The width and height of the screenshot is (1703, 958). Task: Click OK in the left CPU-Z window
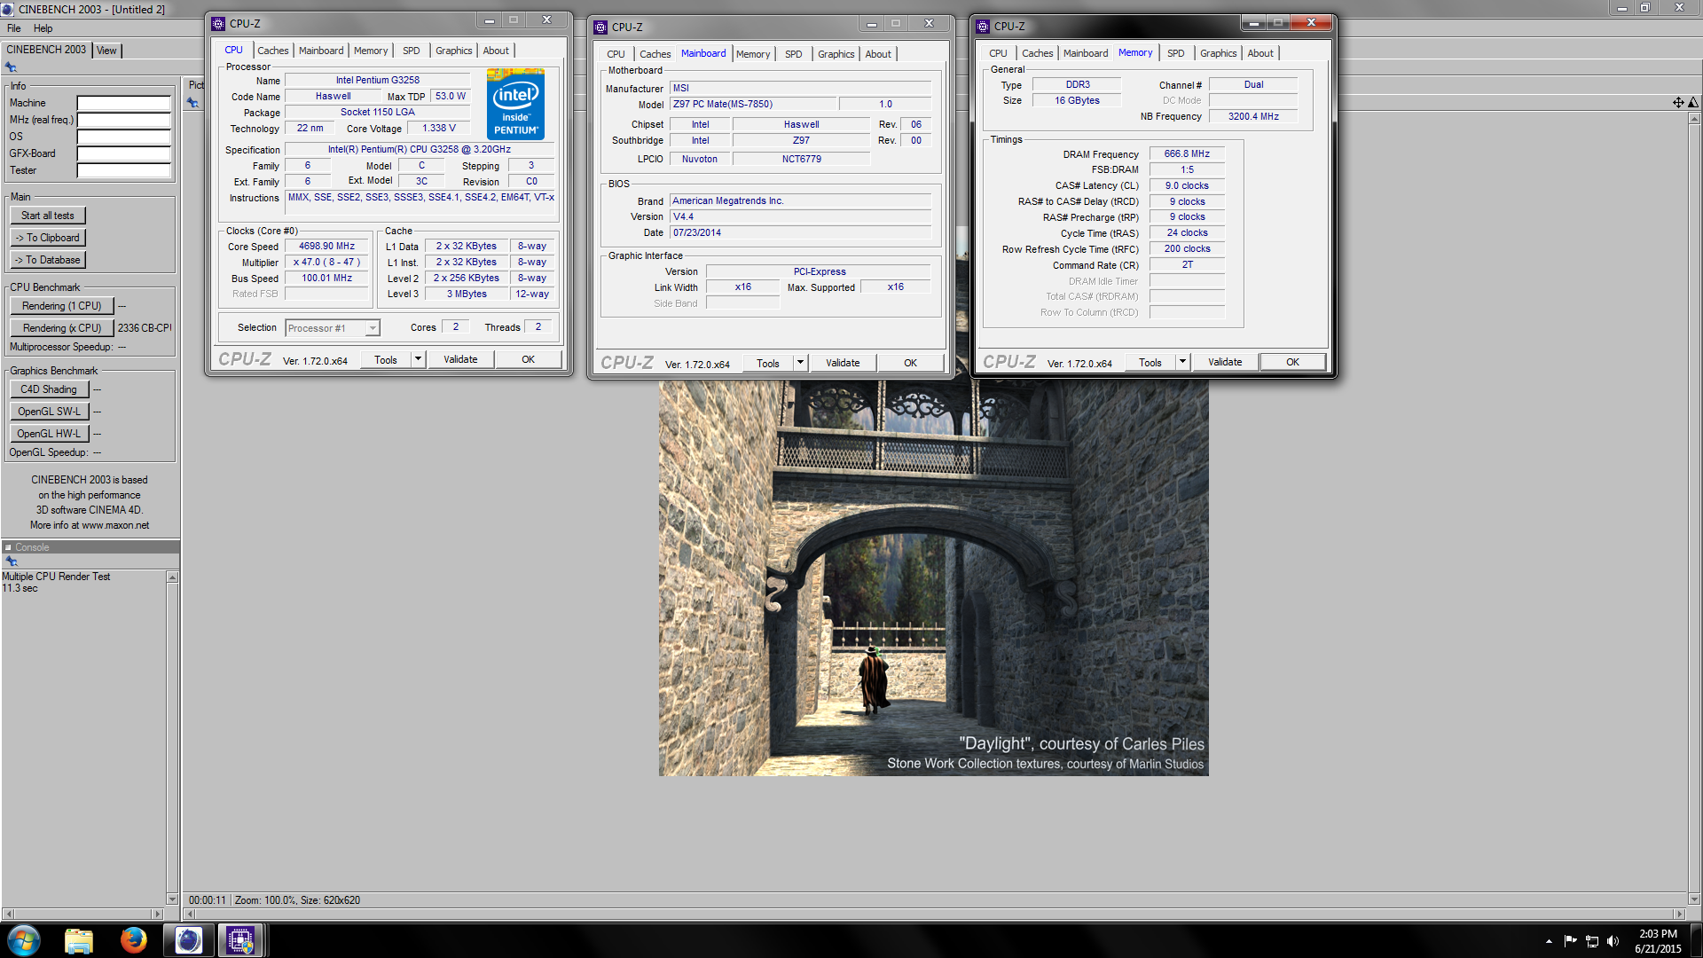click(x=528, y=359)
